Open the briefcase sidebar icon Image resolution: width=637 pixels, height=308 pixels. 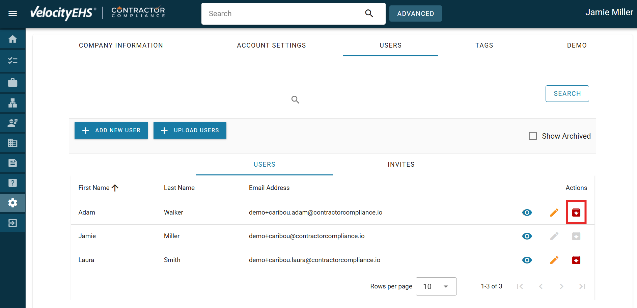coord(12,82)
